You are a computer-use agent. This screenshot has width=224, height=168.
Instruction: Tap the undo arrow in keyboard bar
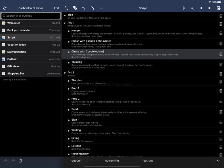[6, 161]
